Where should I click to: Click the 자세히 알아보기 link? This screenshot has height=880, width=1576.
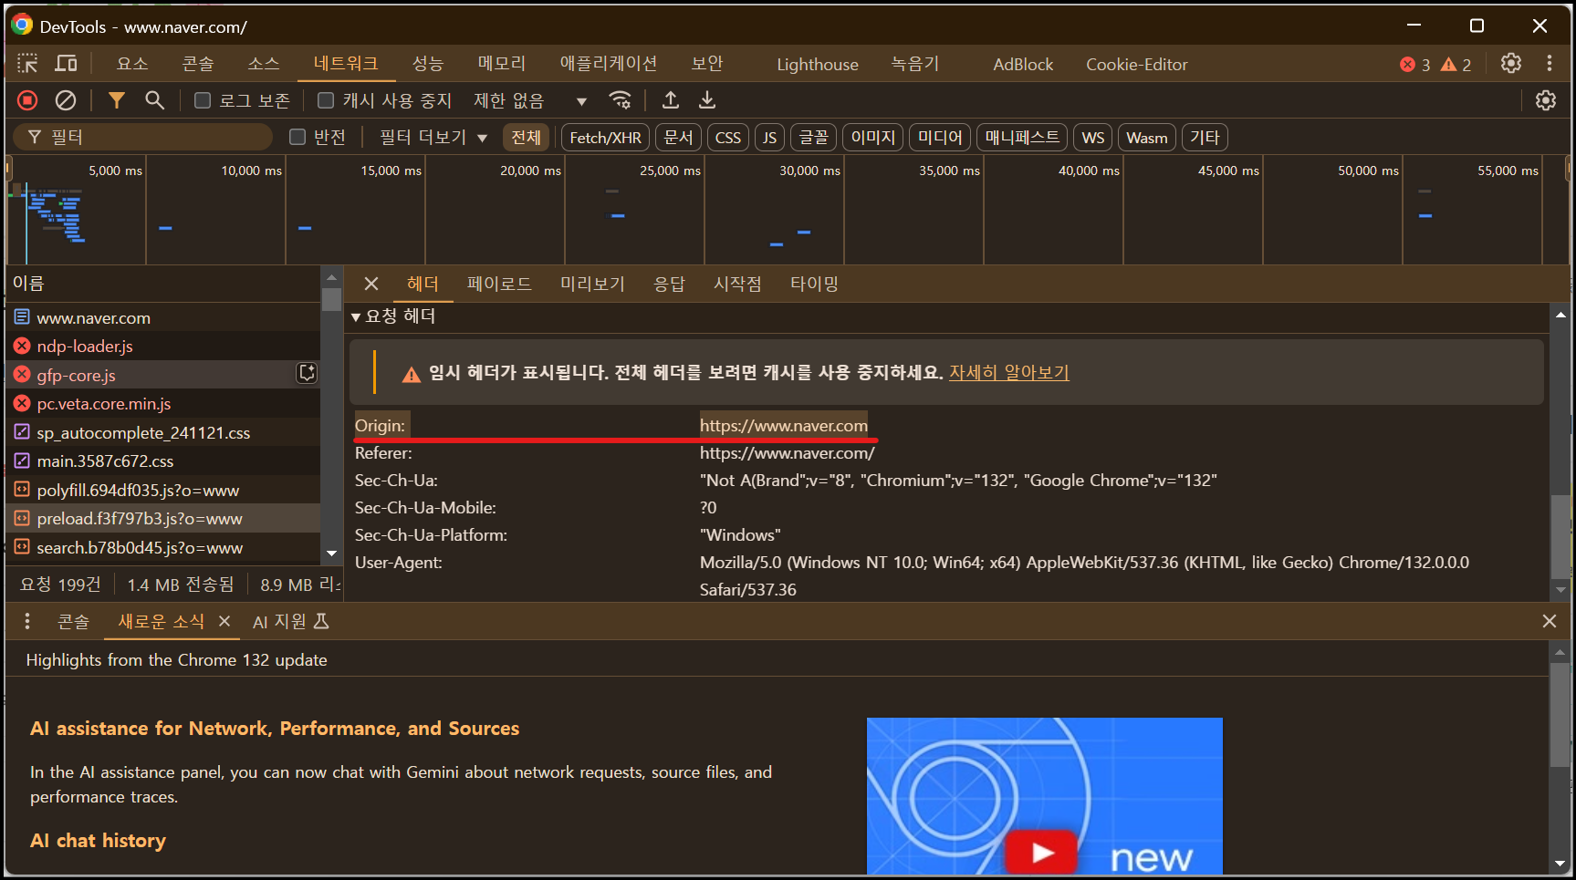(x=1008, y=372)
